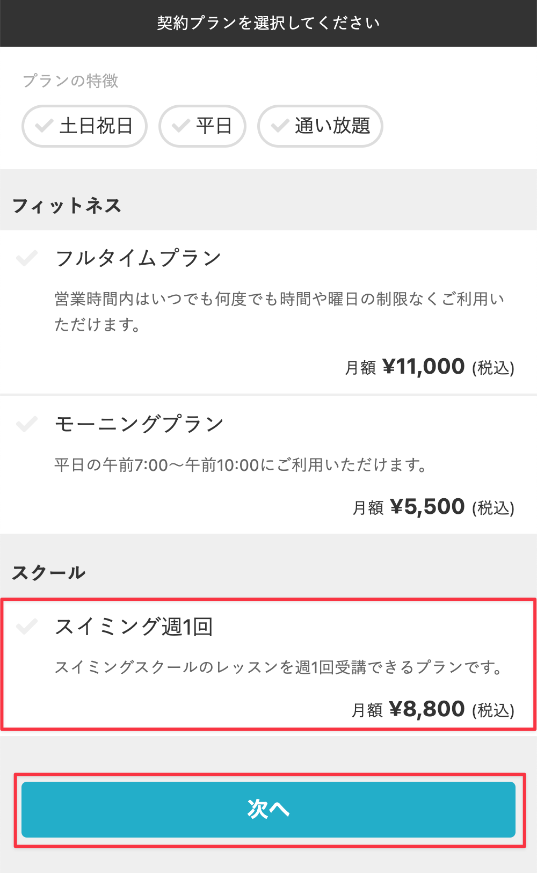The height and width of the screenshot is (873, 537).
Task: Tick the checkmark beside フルタイムプラン
Action: tap(27, 258)
